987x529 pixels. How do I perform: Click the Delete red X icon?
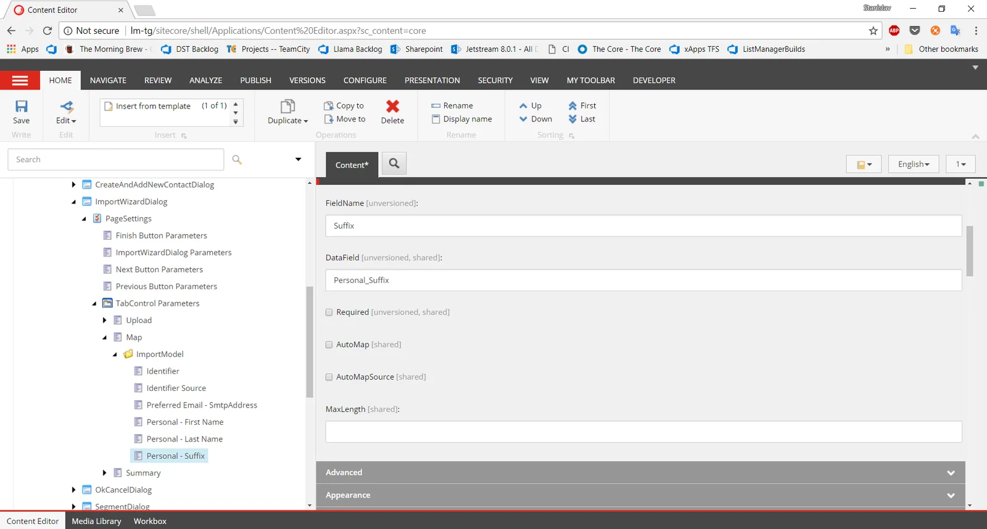392,106
